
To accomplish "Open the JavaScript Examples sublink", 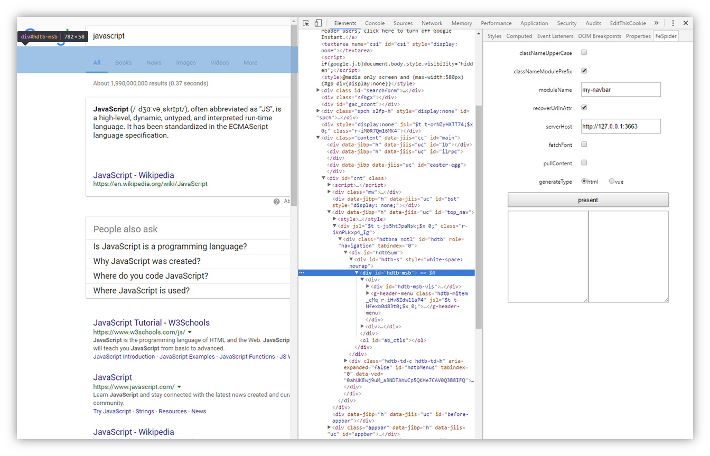I will coord(187,357).
